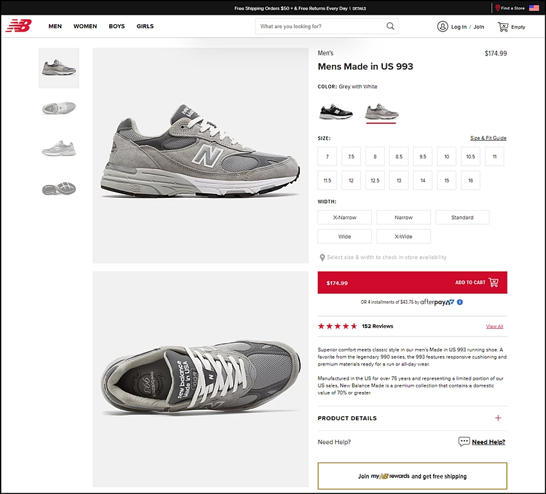The height and width of the screenshot is (494, 546).
Task: Open the MEN menu
Action: 55,26
